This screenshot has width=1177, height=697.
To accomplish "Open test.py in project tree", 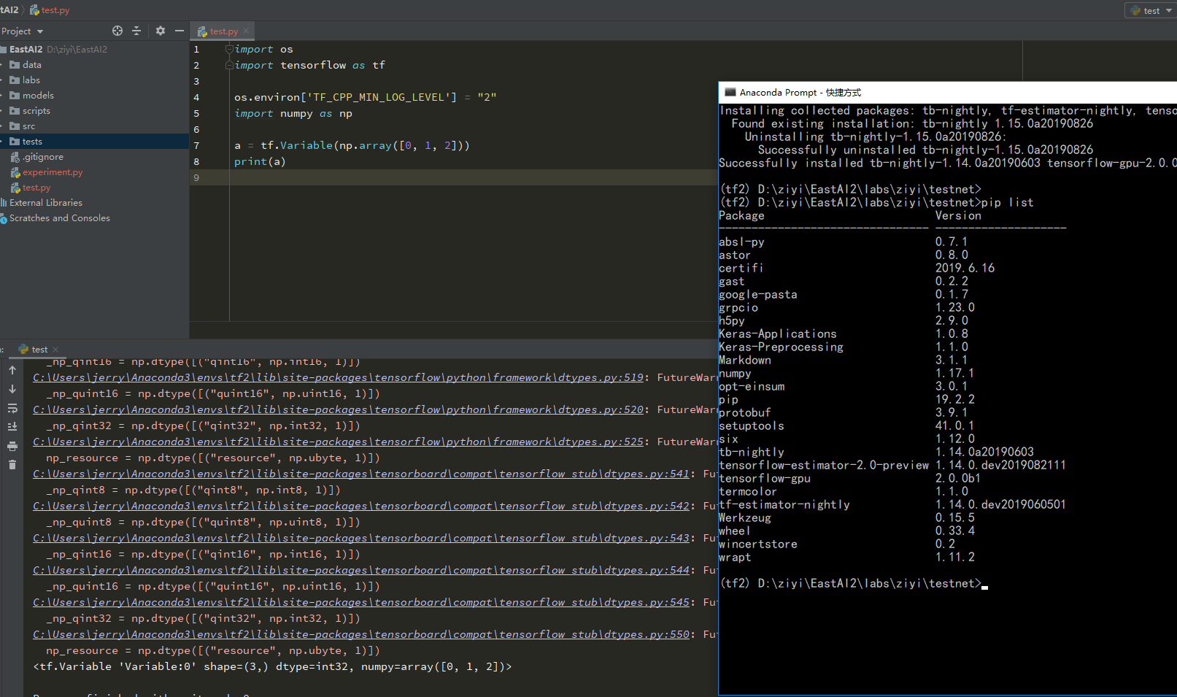I will tap(36, 188).
